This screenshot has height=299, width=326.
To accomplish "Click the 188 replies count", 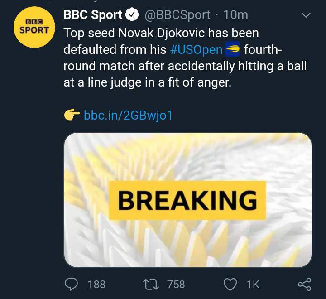I will [96, 284].
